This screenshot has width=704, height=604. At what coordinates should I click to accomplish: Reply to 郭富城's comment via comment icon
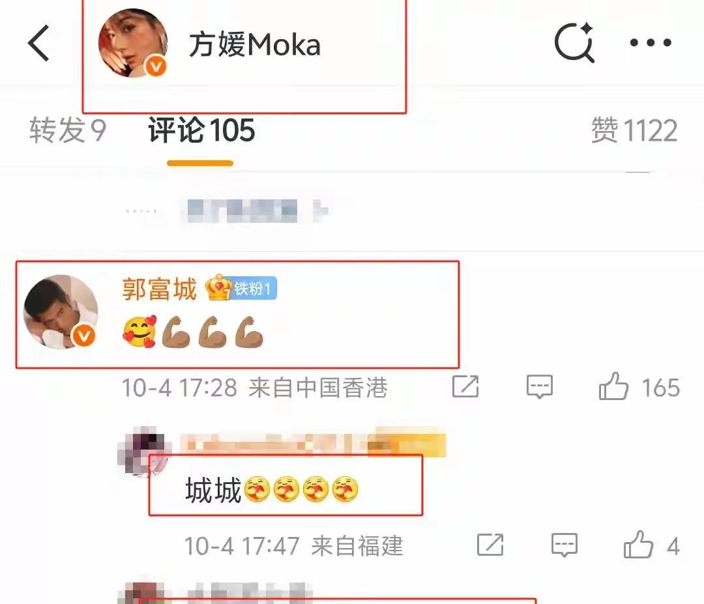tap(539, 386)
